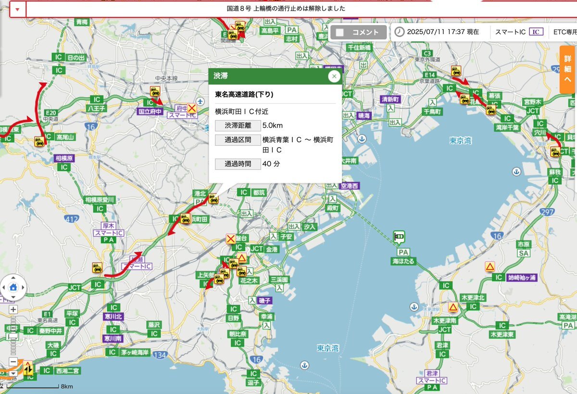Click the 千住新橋 label
The width and height of the screenshot is (577, 394).
coord(360,47)
